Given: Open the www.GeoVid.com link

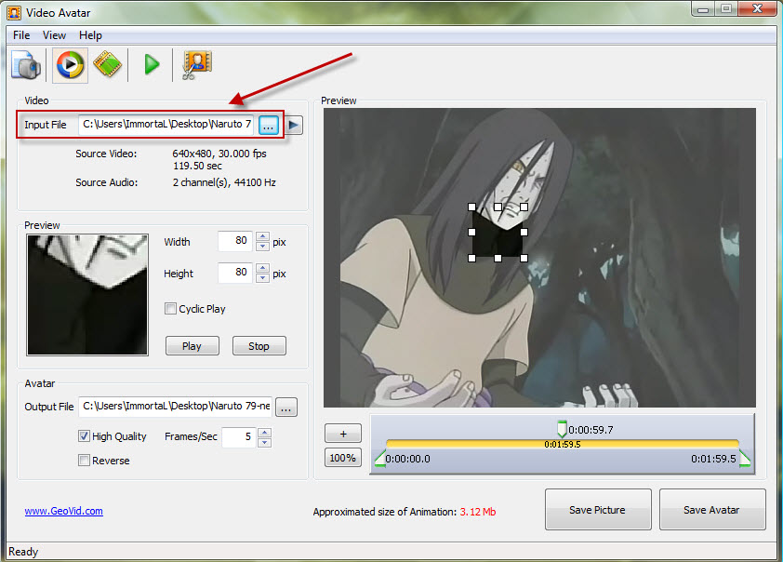Looking at the screenshot, I should pyautogui.click(x=64, y=511).
